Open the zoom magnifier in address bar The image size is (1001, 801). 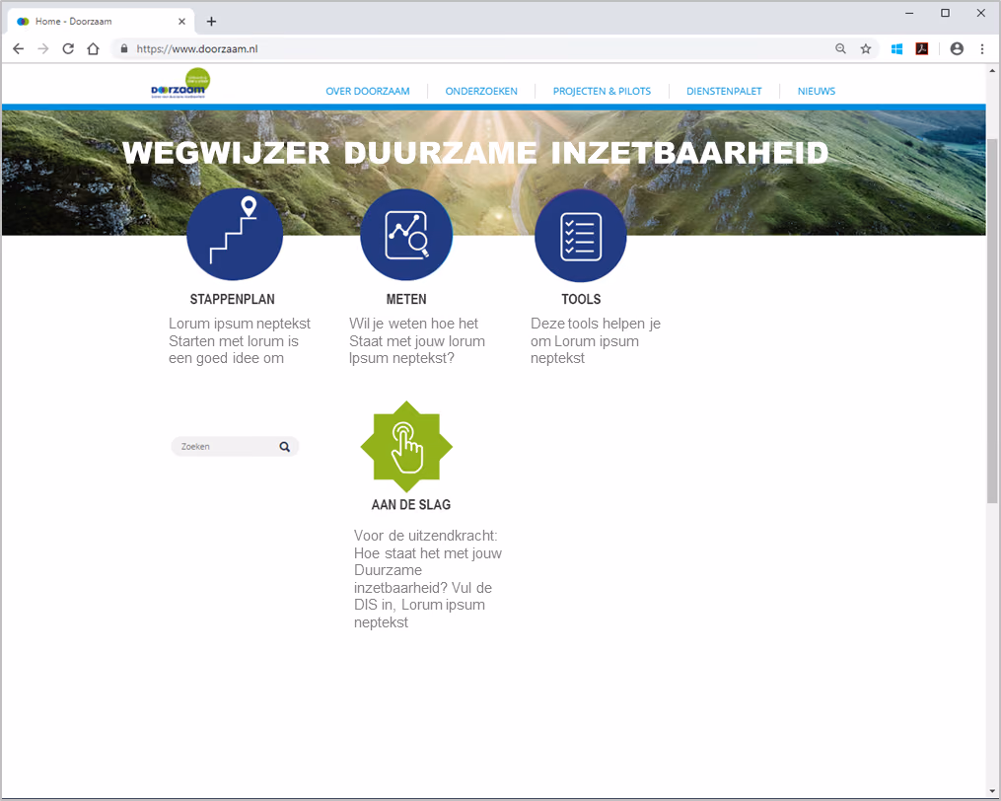point(841,48)
